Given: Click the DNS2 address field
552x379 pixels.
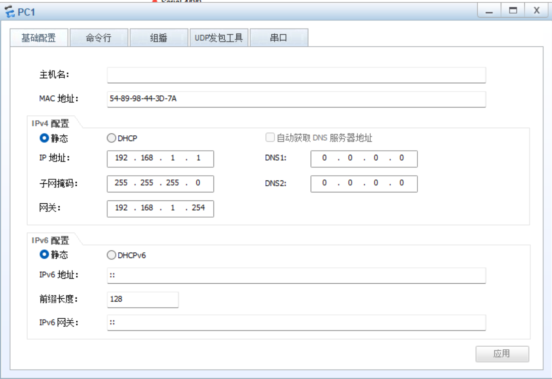Looking at the screenshot, I should pos(364,183).
